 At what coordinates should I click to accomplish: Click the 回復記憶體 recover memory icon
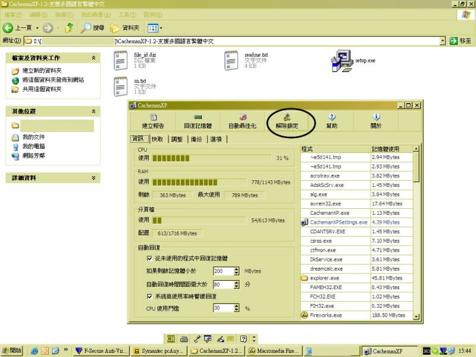[x=198, y=117]
